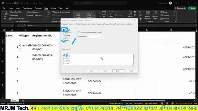Uncheck the Tab delimiter checkbox
Image resolution: width=198 pixels, height=111 pixels.
click(64, 30)
